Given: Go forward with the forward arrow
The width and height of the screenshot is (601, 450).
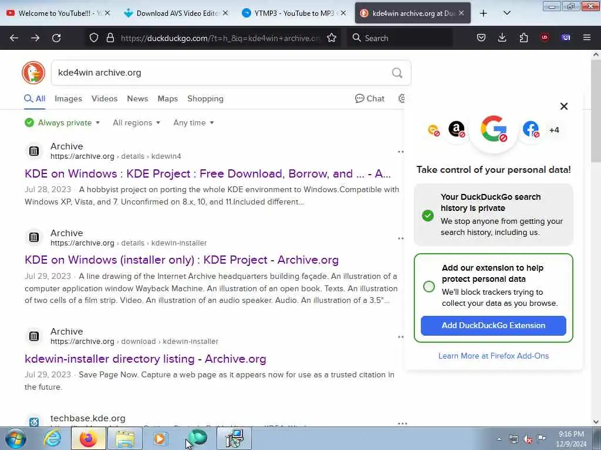Looking at the screenshot, I should click(x=35, y=38).
